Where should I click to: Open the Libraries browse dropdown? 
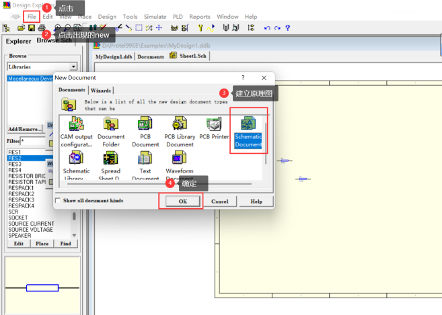click(73, 67)
